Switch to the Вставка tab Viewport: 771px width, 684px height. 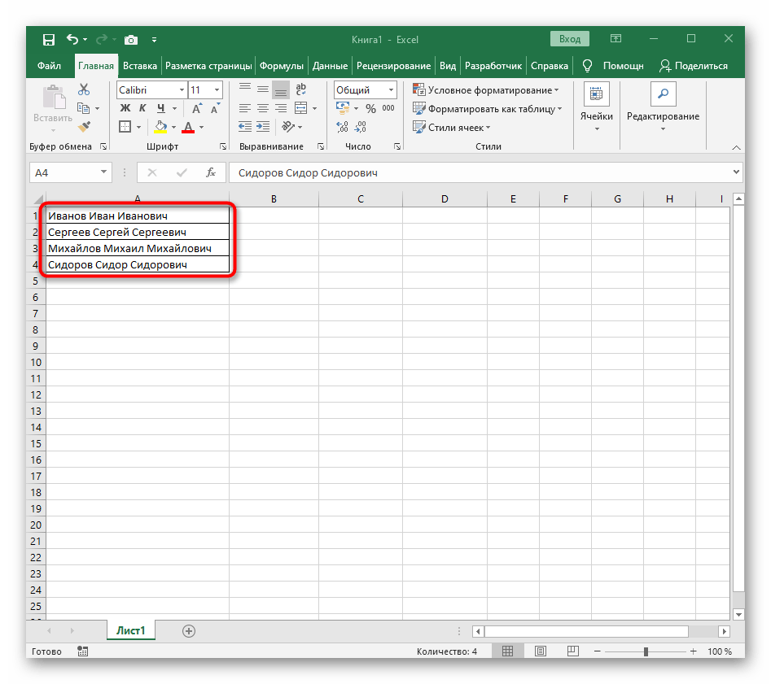point(140,66)
